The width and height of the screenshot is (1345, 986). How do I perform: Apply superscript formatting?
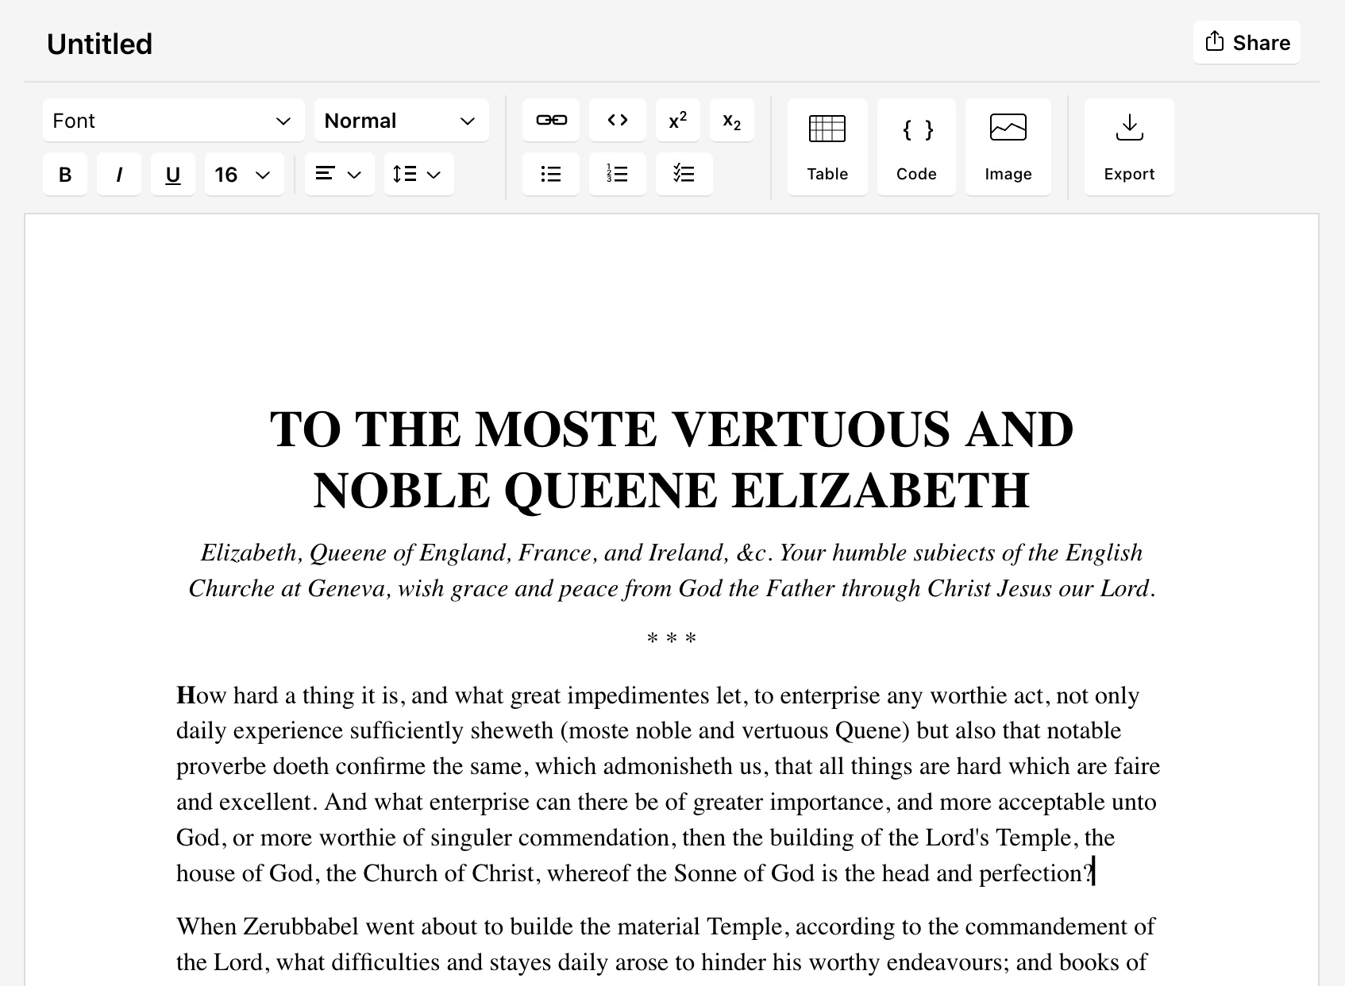point(677,121)
